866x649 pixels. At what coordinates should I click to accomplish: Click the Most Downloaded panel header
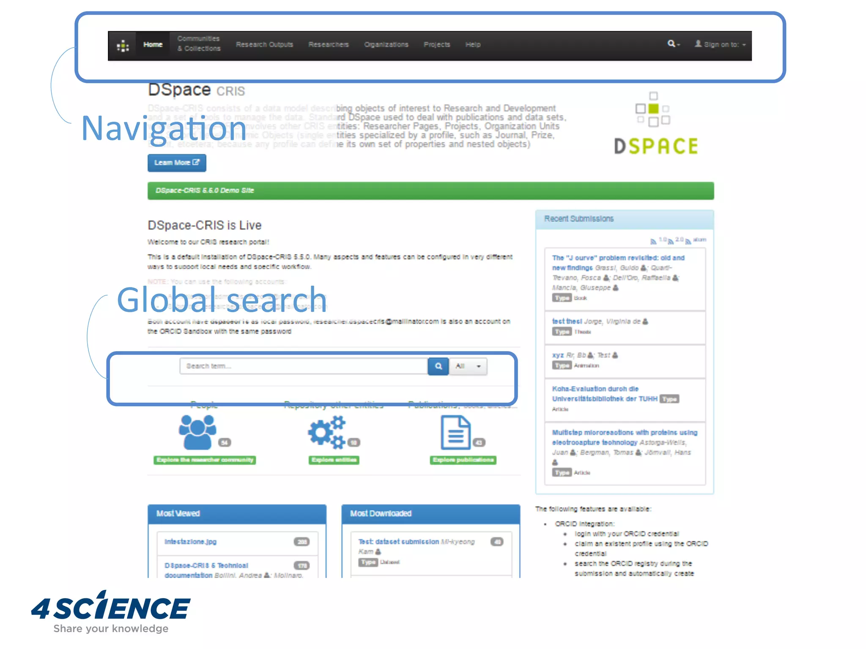tap(430, 514)
